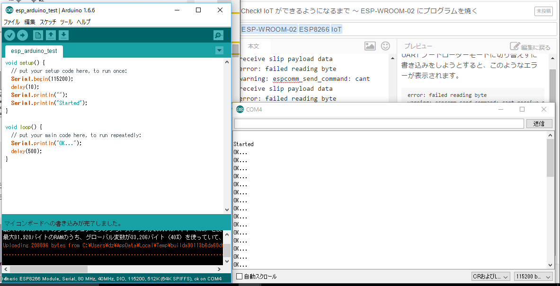This screenshot has width=560, height=286.
Task: Enable the 自動スクロール checkbox in Serial Monitor
Action: 239,276
